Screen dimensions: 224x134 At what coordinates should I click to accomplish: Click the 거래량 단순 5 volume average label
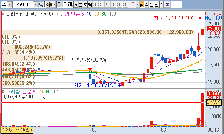tap(29, 92)
